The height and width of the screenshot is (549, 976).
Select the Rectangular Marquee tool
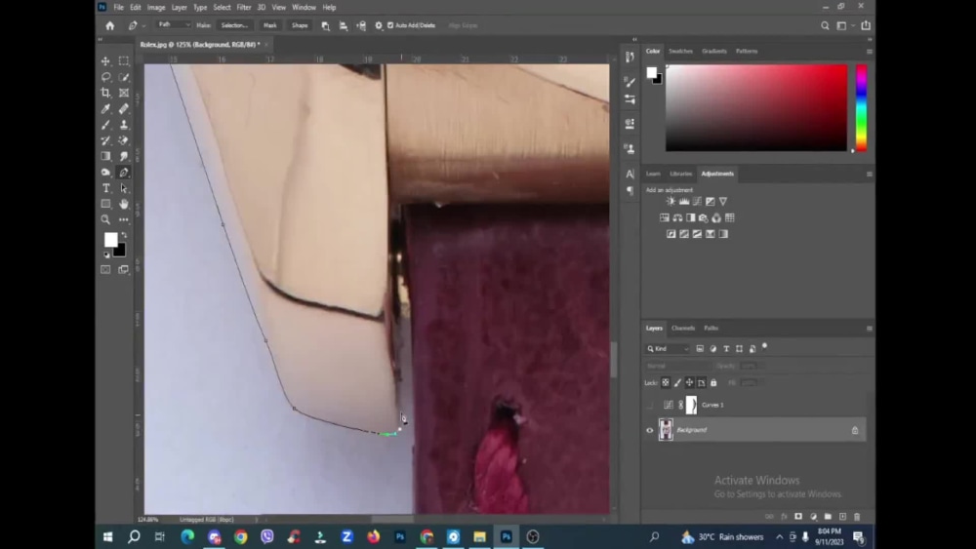[124, 60]
